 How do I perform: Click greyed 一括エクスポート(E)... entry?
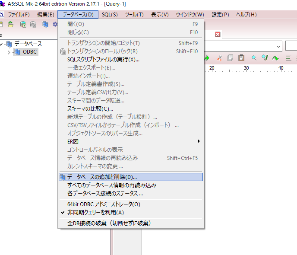pyautogui.click(x=131, y=68)
